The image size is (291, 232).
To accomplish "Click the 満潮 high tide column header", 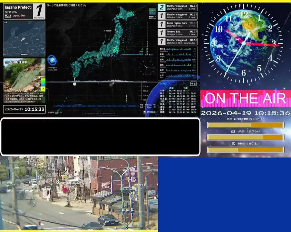I will (171, 88).
